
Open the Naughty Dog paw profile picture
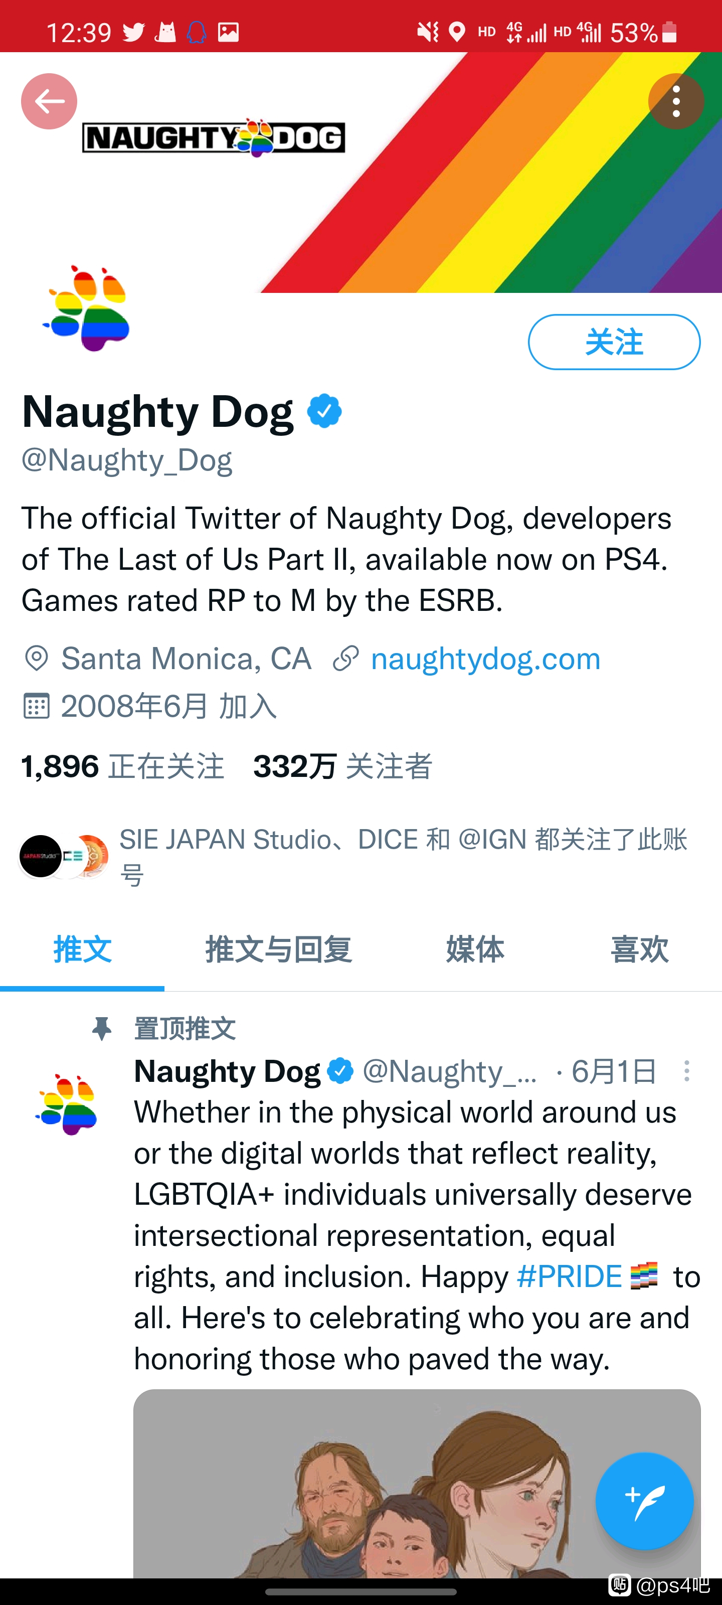click(86, 308)
